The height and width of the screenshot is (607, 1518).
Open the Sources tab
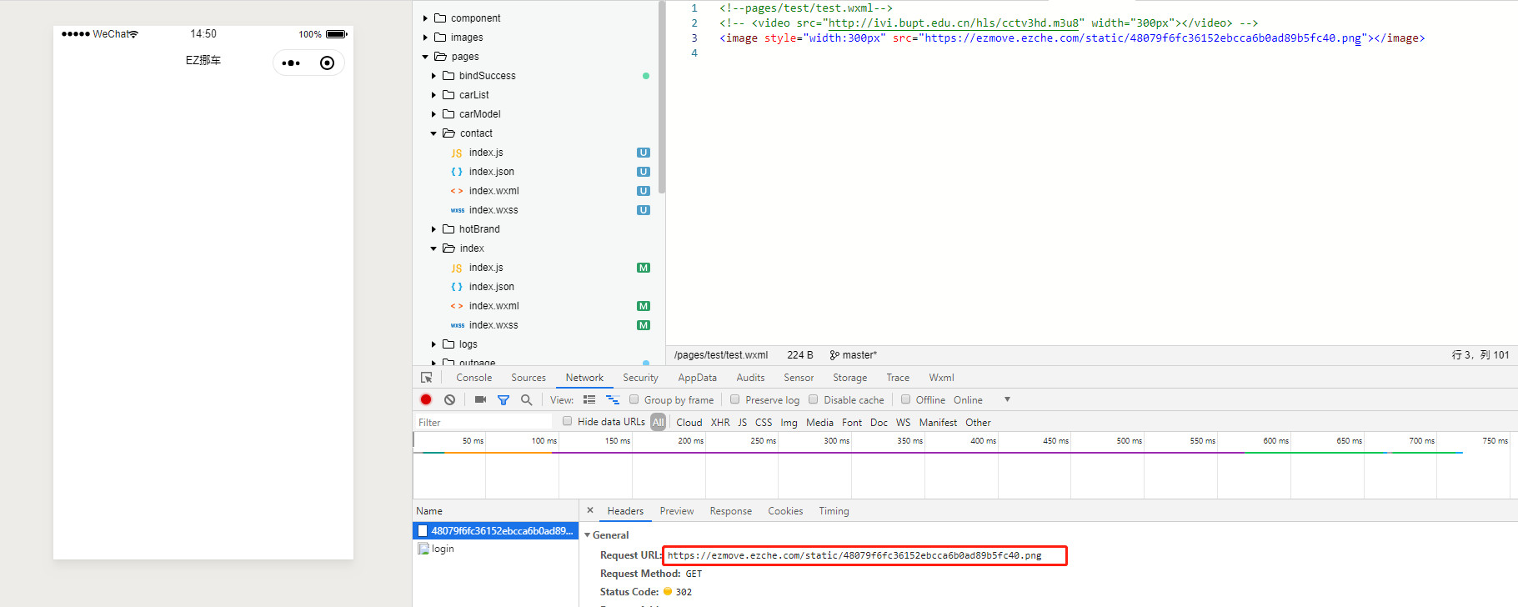tap(529, 378)
